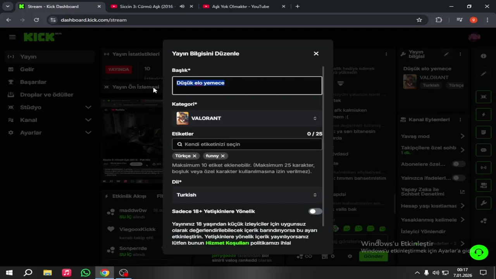Click the info icon in right rail
Image resolution: width=496 pixels, height=279 pixels.
point(484,56)
